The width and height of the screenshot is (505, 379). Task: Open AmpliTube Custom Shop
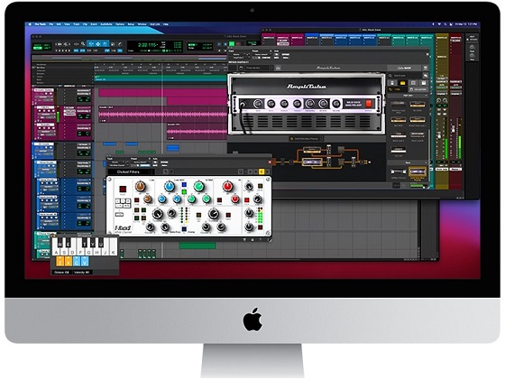pos(405,68)
